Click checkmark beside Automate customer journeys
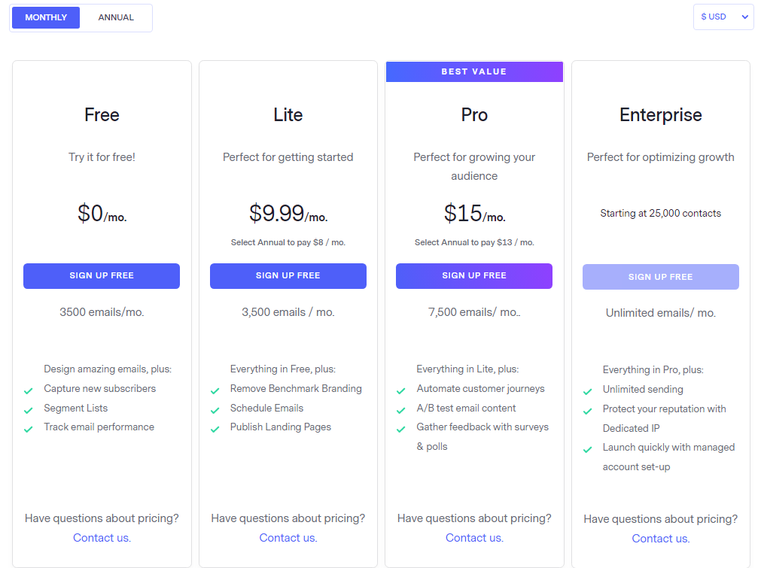 tap(401, 390)
